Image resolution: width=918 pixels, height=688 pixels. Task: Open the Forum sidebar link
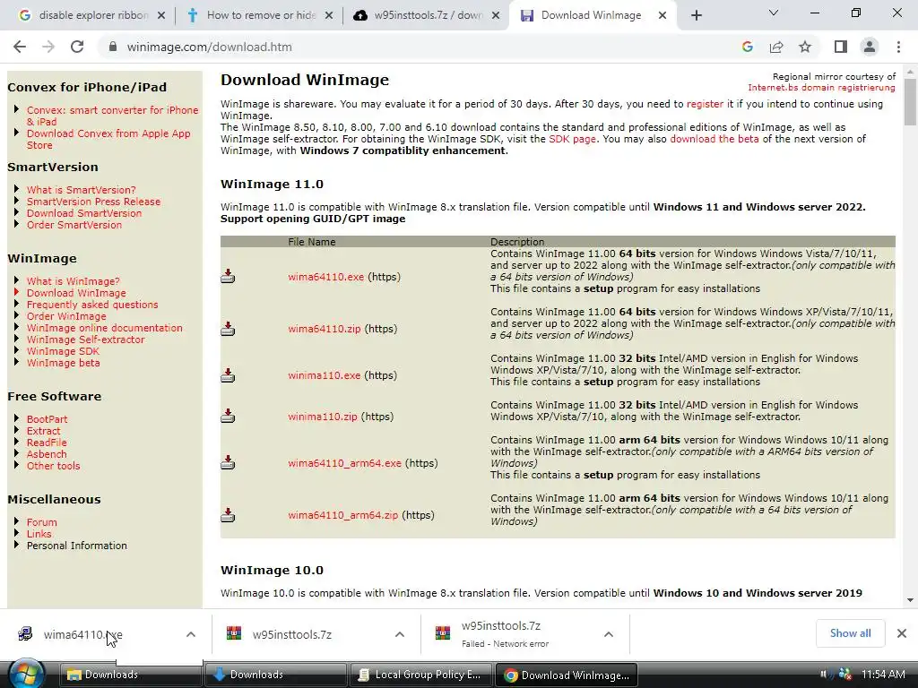[x=41, y=522]
